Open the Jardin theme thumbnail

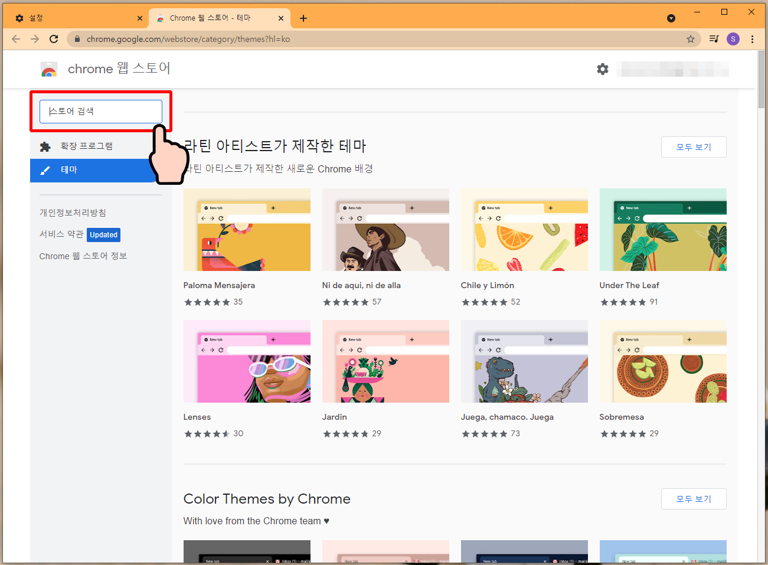click(385, 361)
